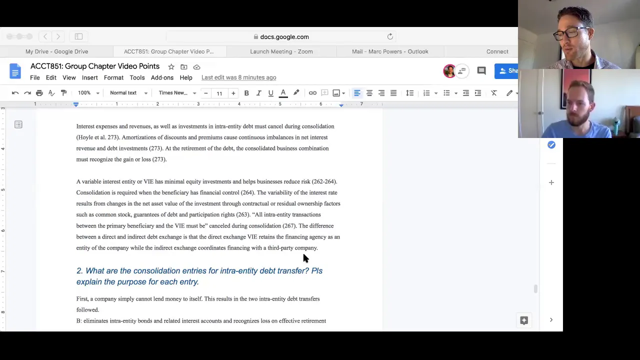This screenshot has height=360, width=640.
Task: Show the document outline
Action: pos(18,124)
